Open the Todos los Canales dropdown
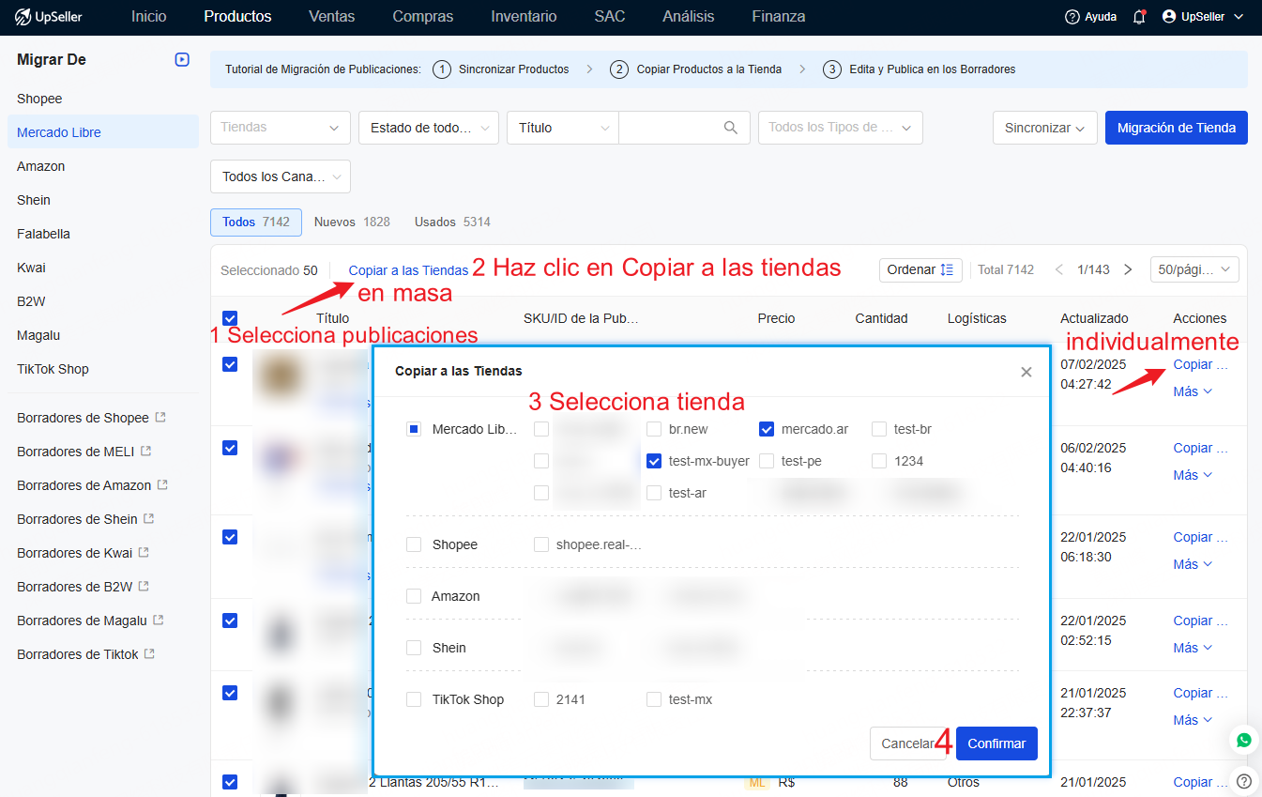This screenshot has height=797, width=1262. (281, 176)
